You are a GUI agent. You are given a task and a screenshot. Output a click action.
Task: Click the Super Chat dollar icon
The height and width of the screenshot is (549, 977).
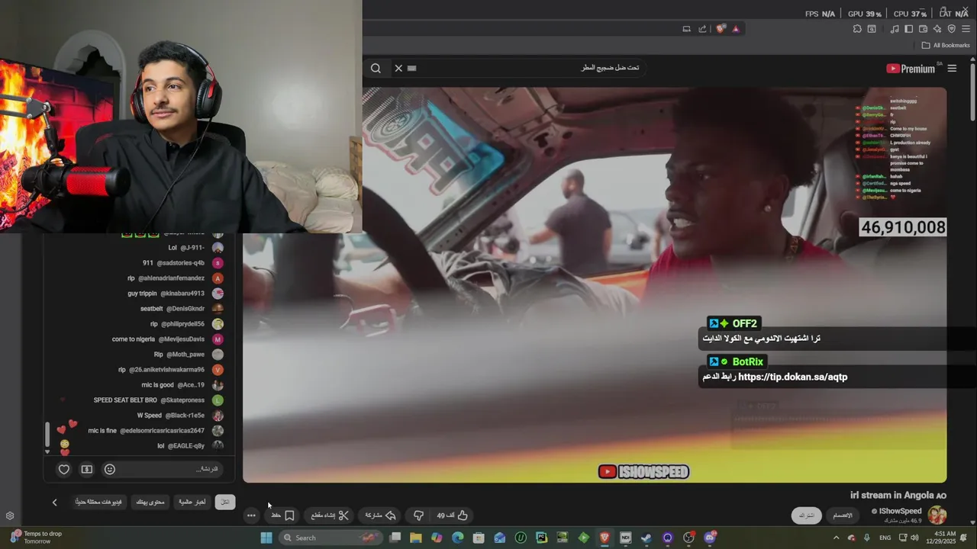pos(87,470)
